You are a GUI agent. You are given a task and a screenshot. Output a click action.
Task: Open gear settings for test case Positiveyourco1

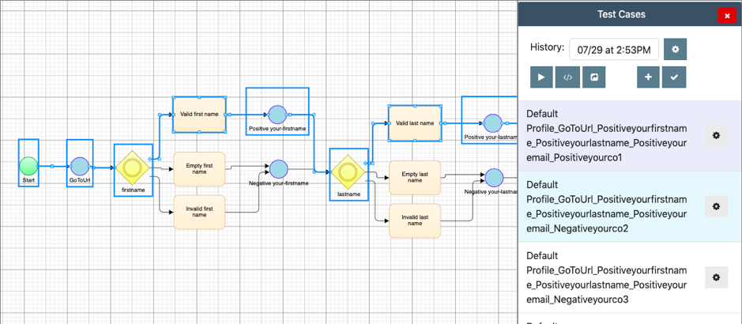coord(717,136)
